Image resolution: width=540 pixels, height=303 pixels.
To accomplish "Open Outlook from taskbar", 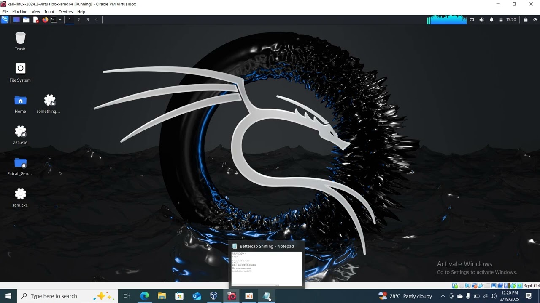I will [197, 296].
